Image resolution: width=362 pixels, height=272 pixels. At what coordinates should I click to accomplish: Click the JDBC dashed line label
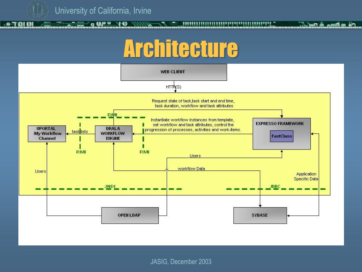pyautogui.click(x=275, y=186)
